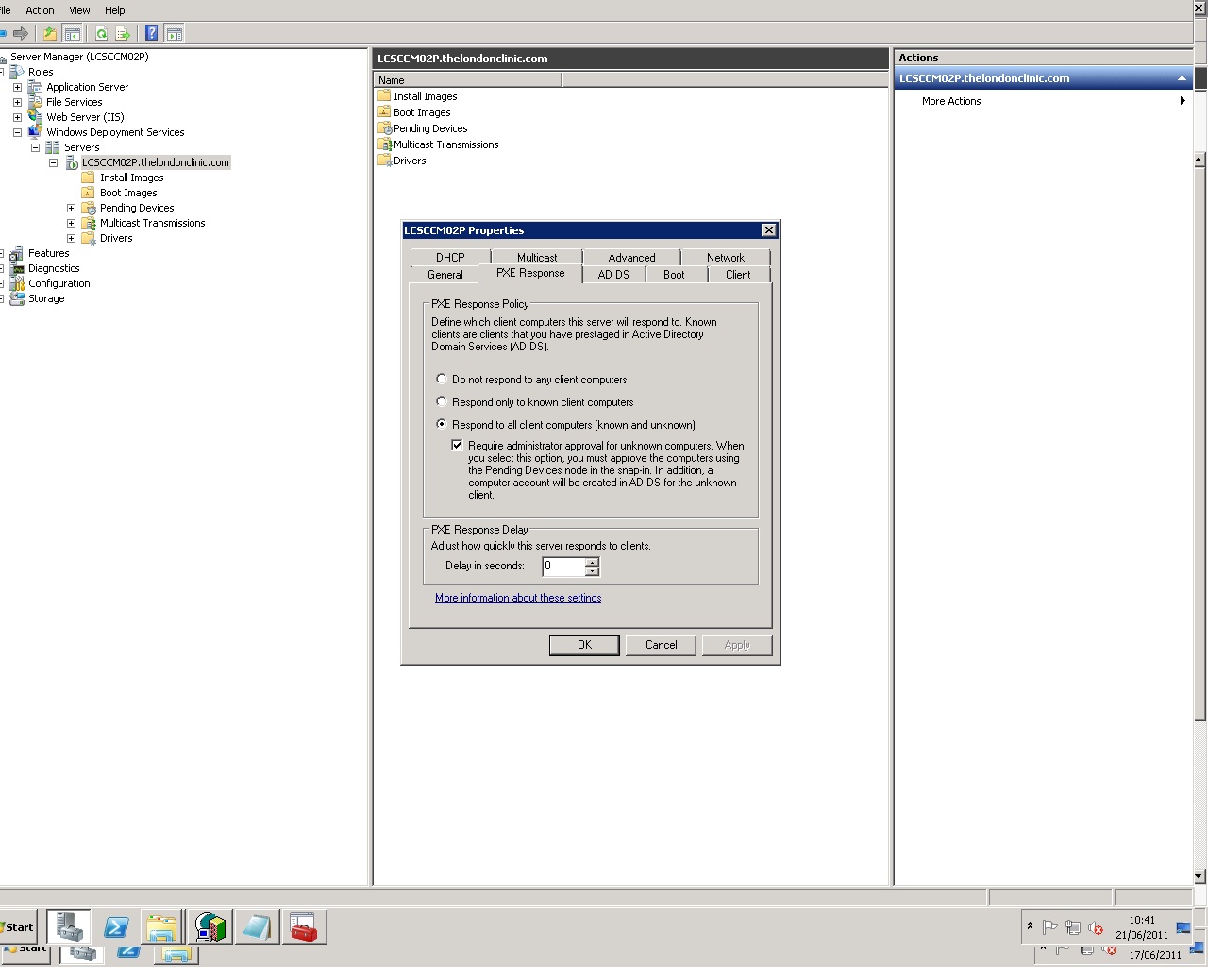Image resolution: width=1208 pixels, height=967 pixels.
Task: Click the More information about these settings link
Action: [x=518, y=597]
